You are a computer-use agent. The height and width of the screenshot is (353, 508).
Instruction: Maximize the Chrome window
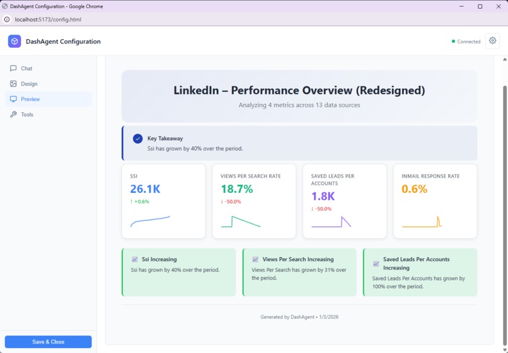[480, 6]
